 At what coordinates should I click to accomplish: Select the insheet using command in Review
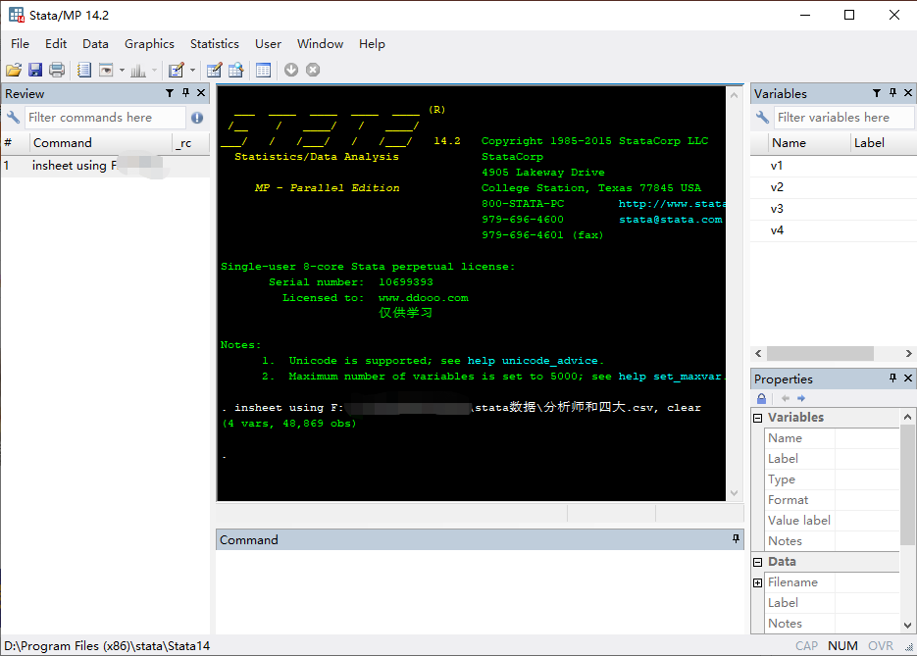[x=105, y=166]
